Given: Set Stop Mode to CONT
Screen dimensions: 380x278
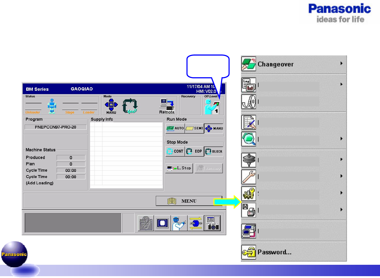Looking at the screenshot, I should [x=175, y=151].
